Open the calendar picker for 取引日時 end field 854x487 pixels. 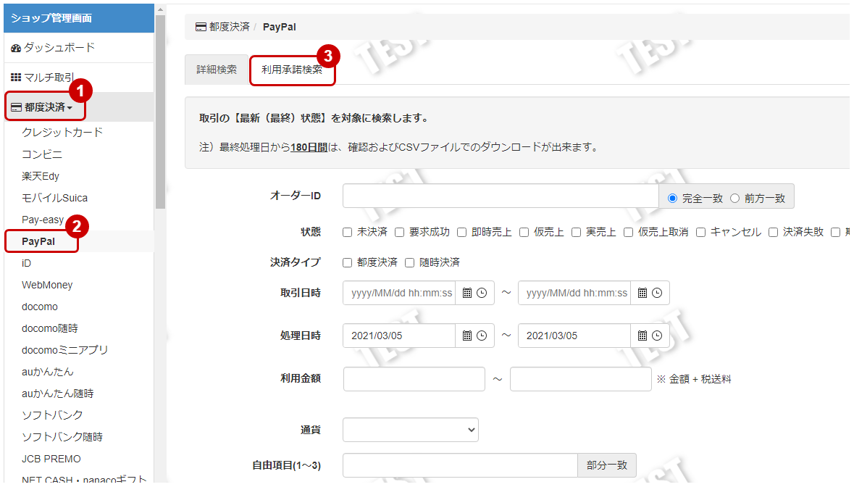642,293
